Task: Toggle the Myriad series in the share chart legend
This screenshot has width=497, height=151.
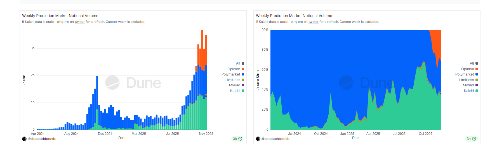Action: coord(468,85)
